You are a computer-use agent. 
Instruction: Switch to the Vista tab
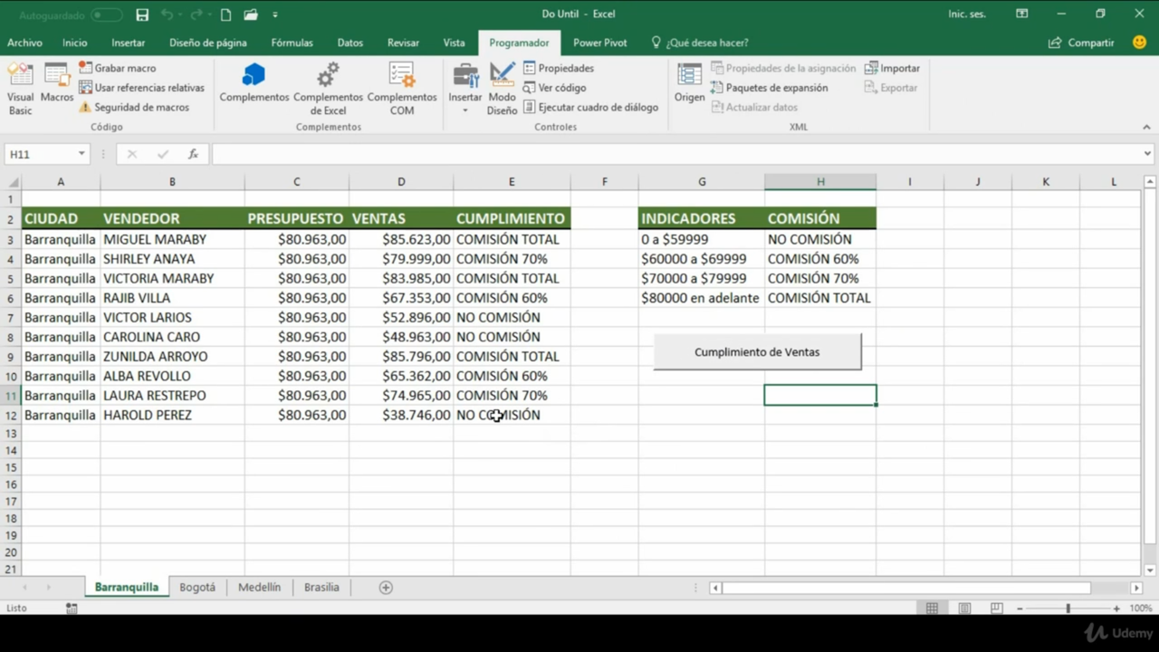454,43
